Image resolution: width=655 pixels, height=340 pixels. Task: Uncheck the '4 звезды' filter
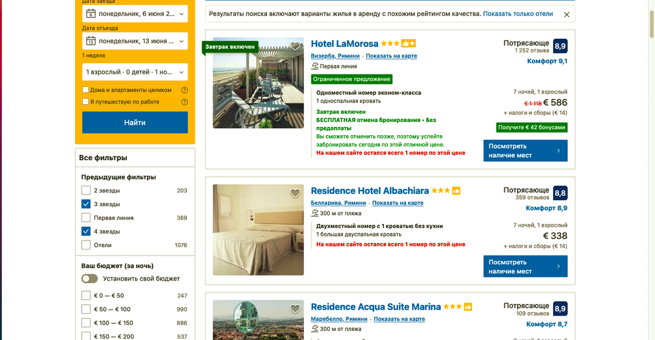tap(86, 231)
